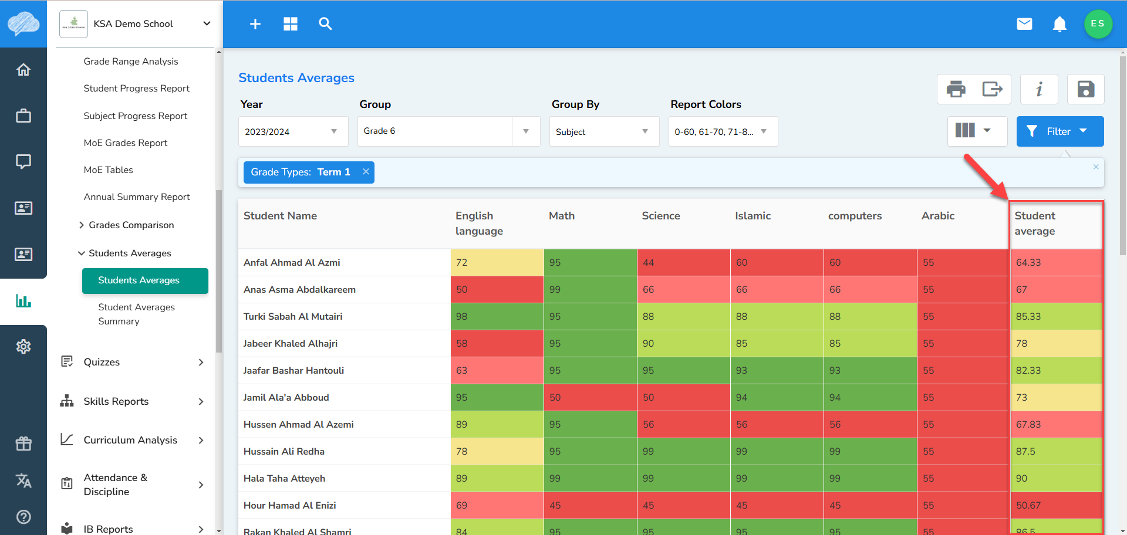Image resolution: width=1127 pixels, height=535 pixels.
Task: Click the info icon button
Action: 1039,89
